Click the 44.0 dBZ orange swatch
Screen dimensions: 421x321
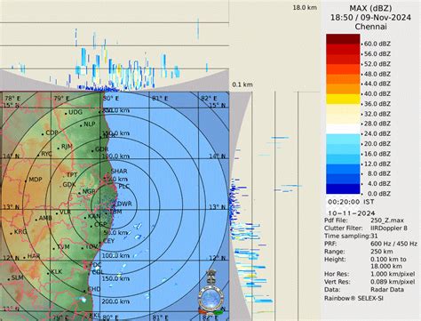(343, 79)
